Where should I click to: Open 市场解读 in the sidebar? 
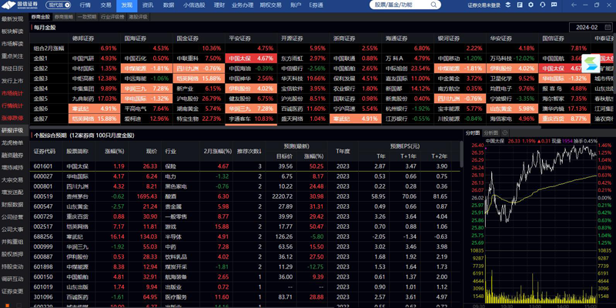point(12,44)
